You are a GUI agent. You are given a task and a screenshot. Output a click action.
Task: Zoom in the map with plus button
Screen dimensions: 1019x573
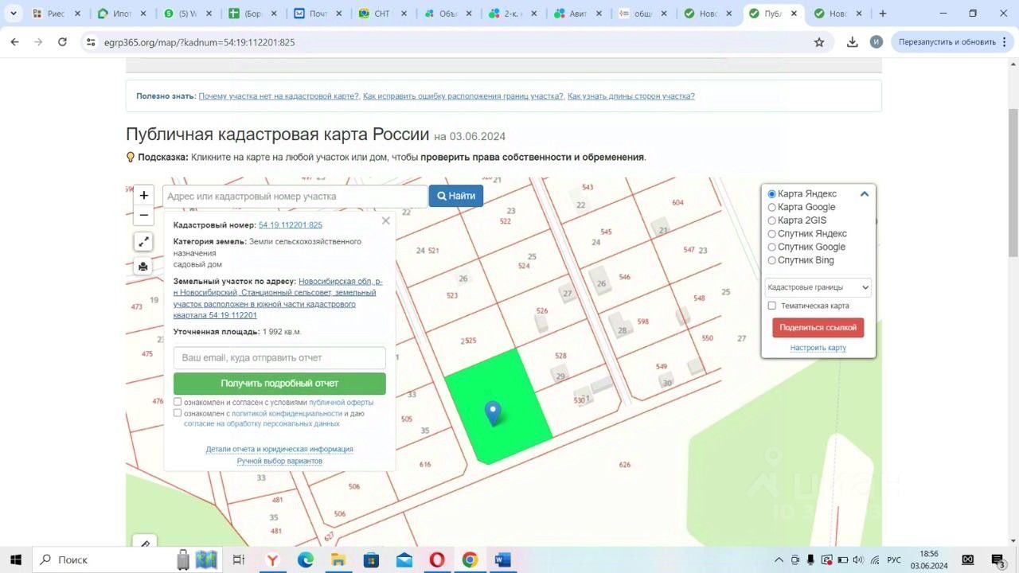coord(143,195)
